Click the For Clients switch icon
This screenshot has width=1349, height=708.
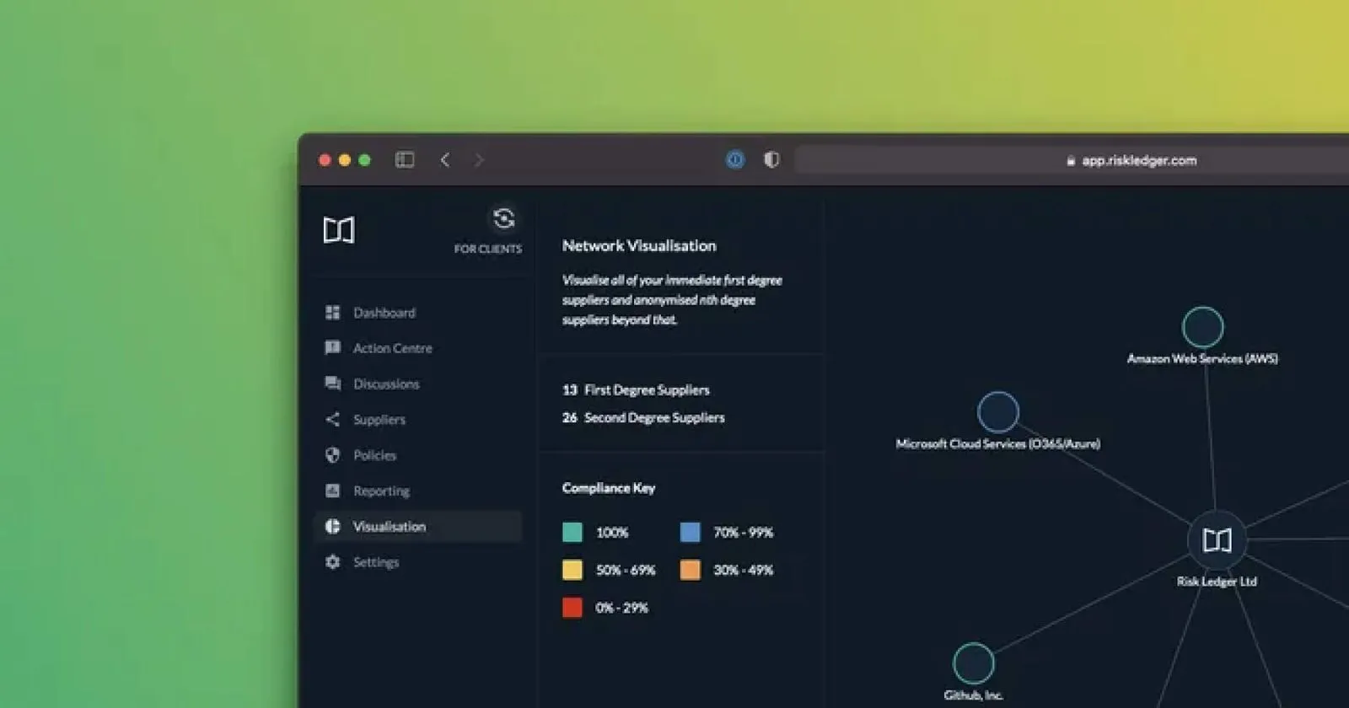click(503, 219)
